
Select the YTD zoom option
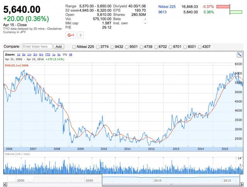(48, 54)
